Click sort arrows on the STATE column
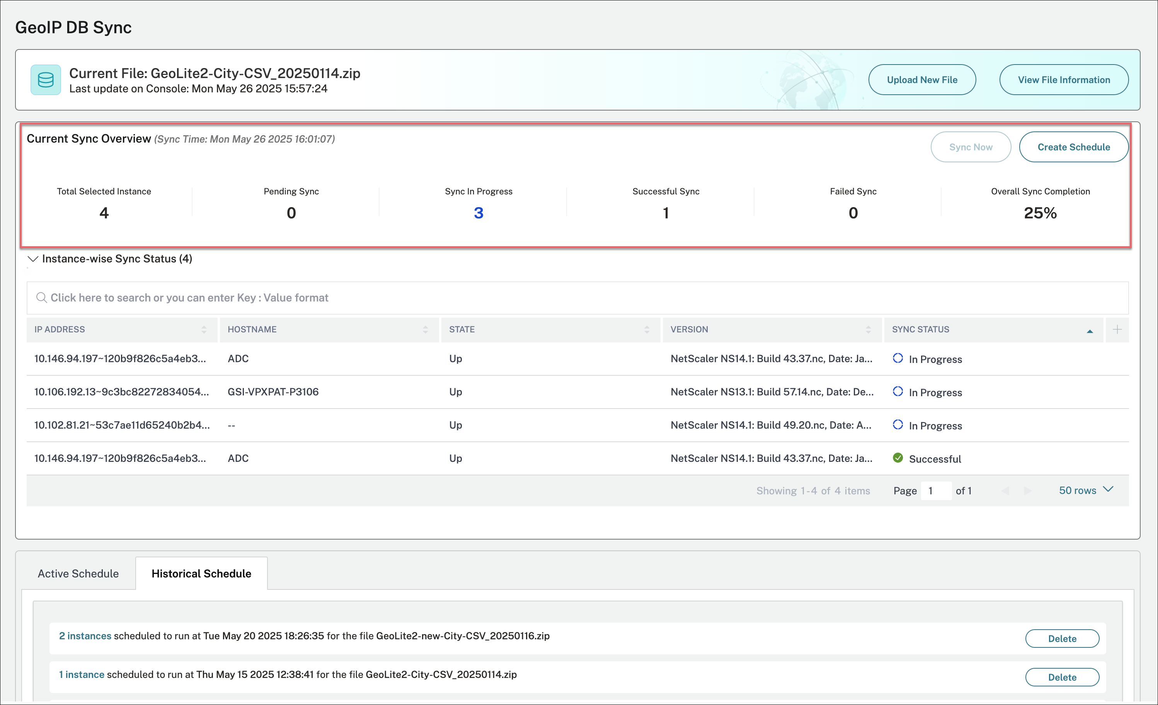1158x705 pixels. [647, 329]
